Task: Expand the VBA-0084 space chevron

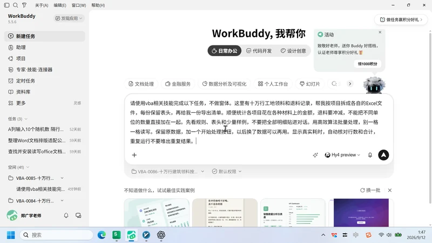Action: (62, 200)
